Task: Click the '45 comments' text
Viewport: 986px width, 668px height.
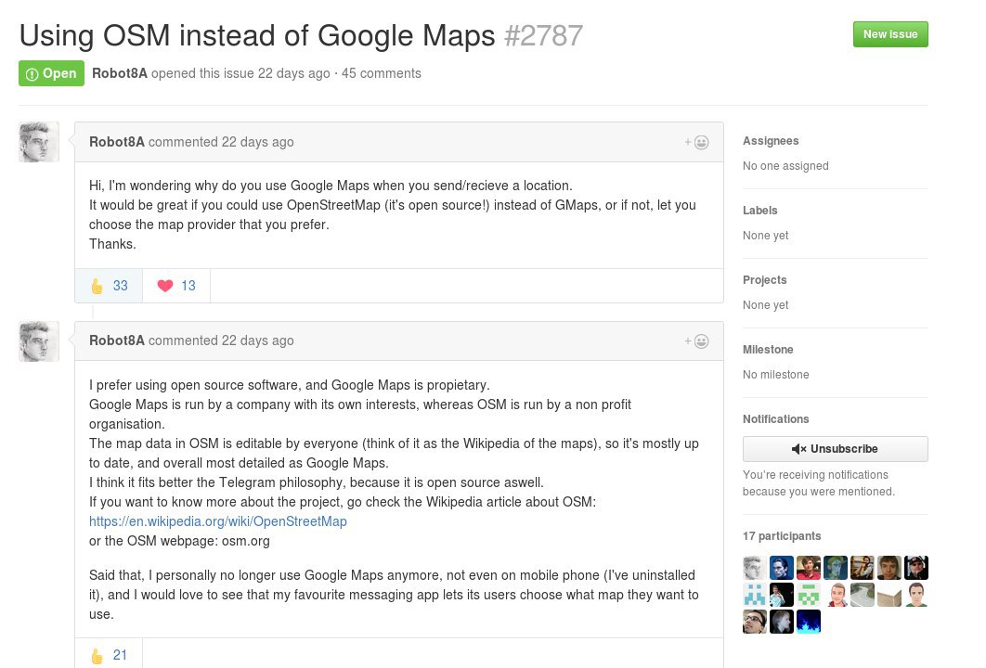Action: [381, 73]
